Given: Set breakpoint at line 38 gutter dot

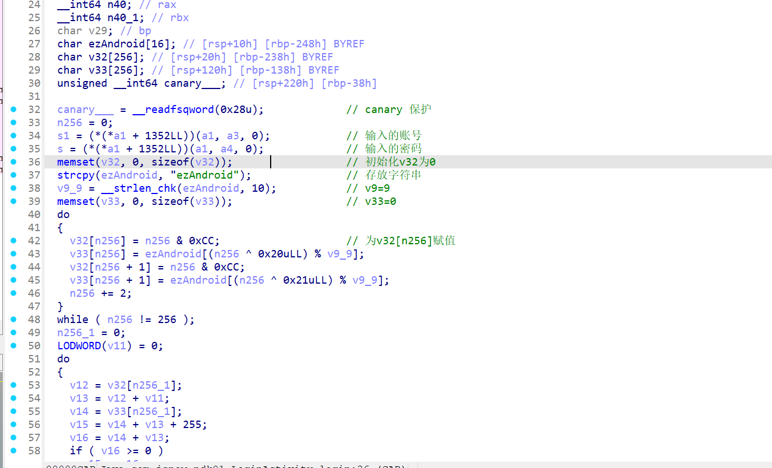Looking at the screenshot, I should pyautogui.click(x=14, y=188).
